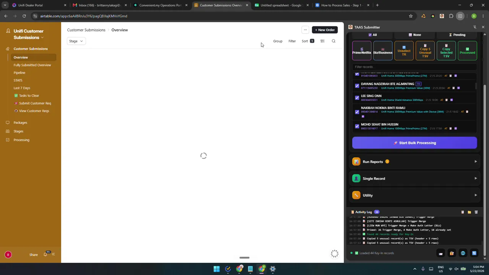Open the STATS page
Screen dimensions: 489x275
pos(18,80)
